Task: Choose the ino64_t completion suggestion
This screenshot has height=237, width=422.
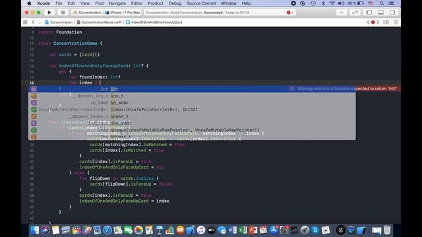Action: [x=192, y=117]
